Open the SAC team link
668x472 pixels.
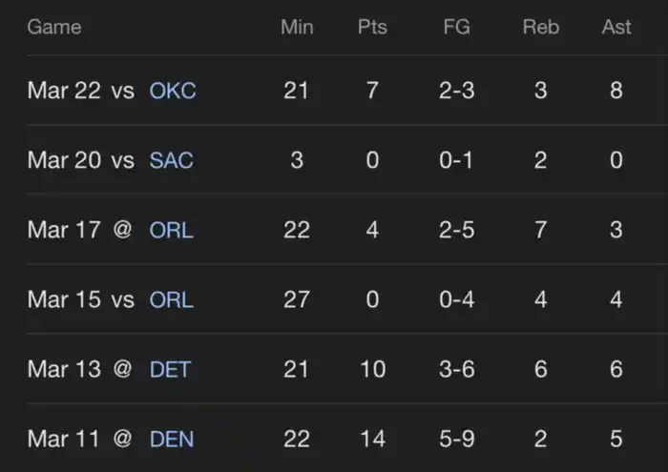(171, 160)
